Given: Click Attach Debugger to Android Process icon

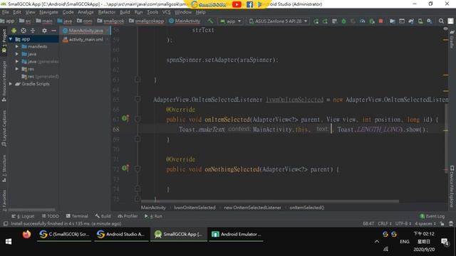Looking at the screenshot, I should point(371,21).
